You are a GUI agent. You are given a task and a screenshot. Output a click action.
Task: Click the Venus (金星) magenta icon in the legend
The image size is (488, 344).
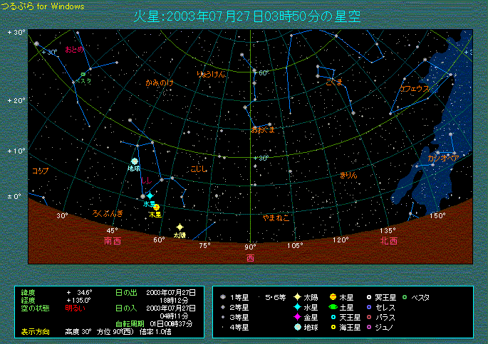[296, 317]
